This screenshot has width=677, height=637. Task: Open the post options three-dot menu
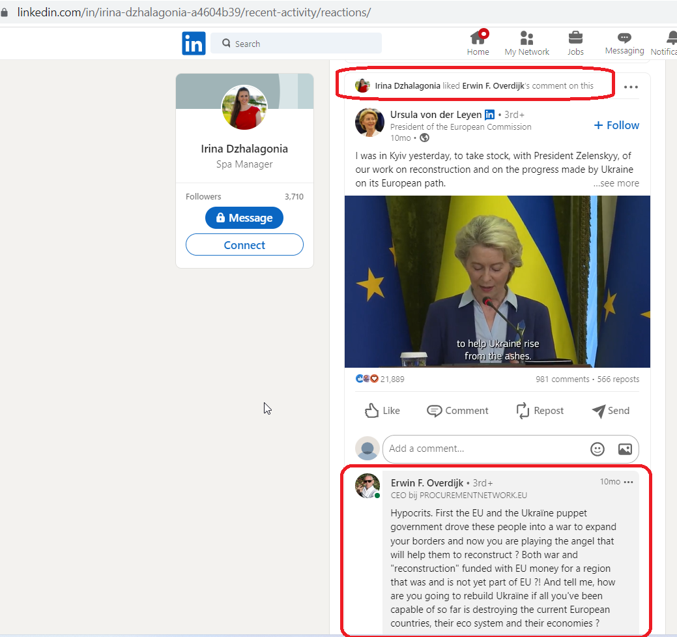(x=631, y=87)
